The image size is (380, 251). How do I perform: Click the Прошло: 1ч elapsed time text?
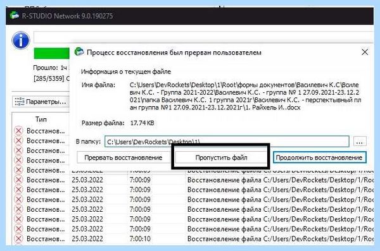pos(50,68)
